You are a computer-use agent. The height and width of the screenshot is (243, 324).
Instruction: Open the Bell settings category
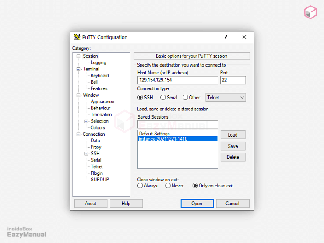(94, 82)
